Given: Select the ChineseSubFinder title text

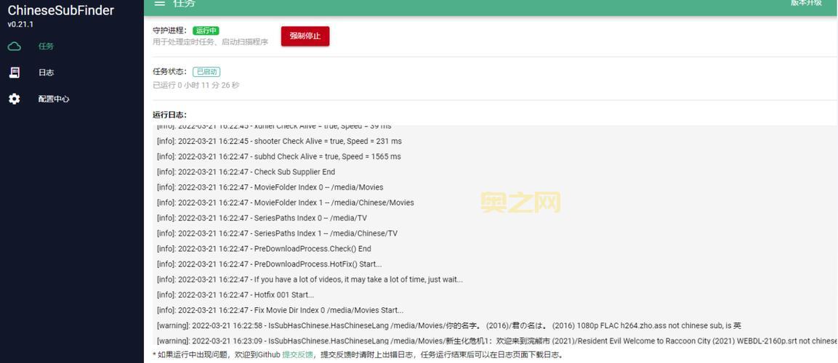Looking at the screenshot, I should tap(61, 11).
